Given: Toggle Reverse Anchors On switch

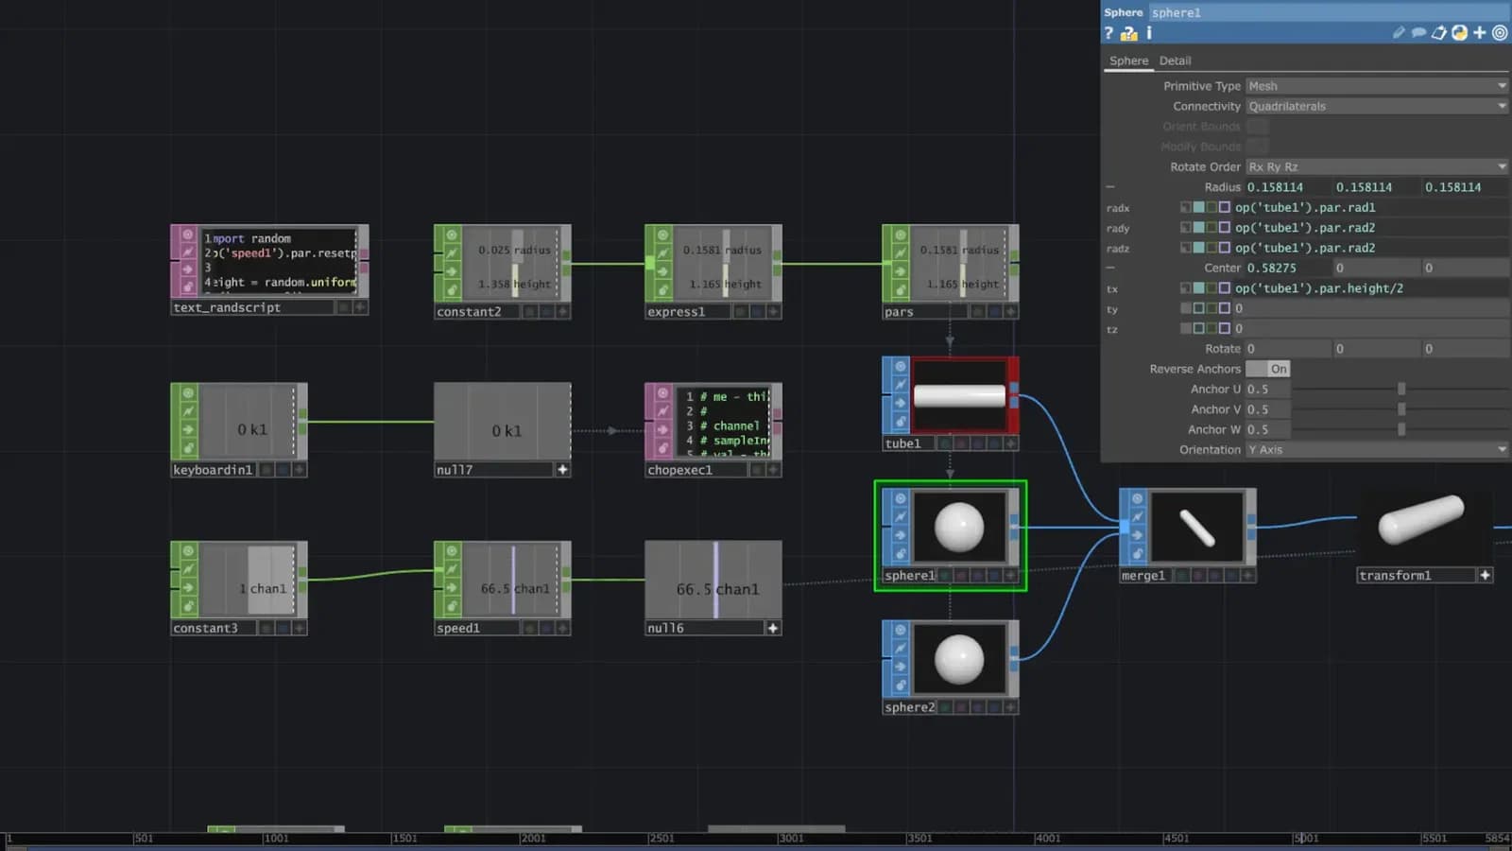Looking at the screenshot, I should tap(1267, 369).
